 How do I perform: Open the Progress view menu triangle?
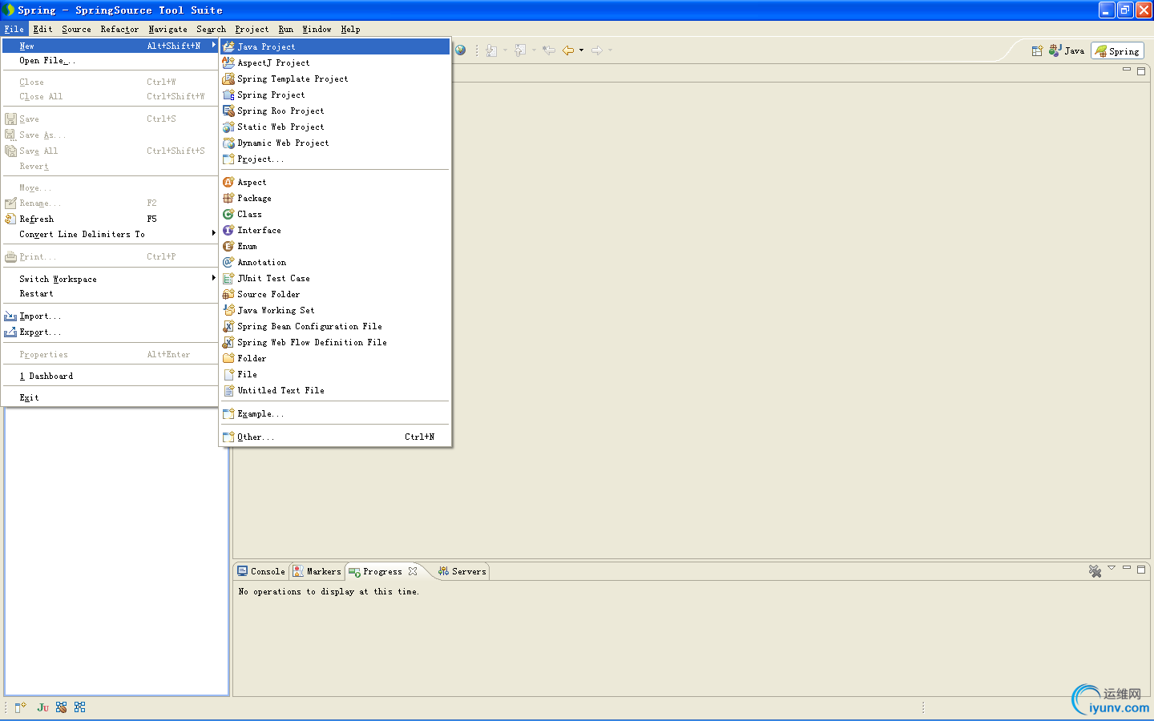tap(1112, 568)
